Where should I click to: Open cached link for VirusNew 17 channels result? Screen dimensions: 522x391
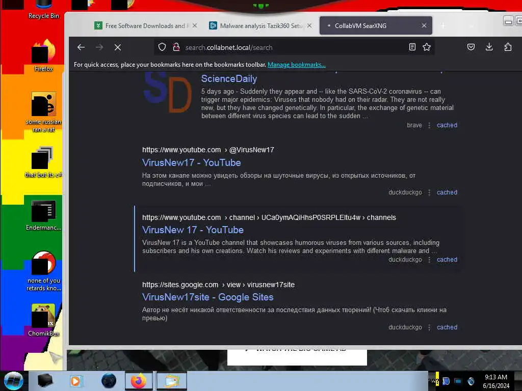click(447, 259)
